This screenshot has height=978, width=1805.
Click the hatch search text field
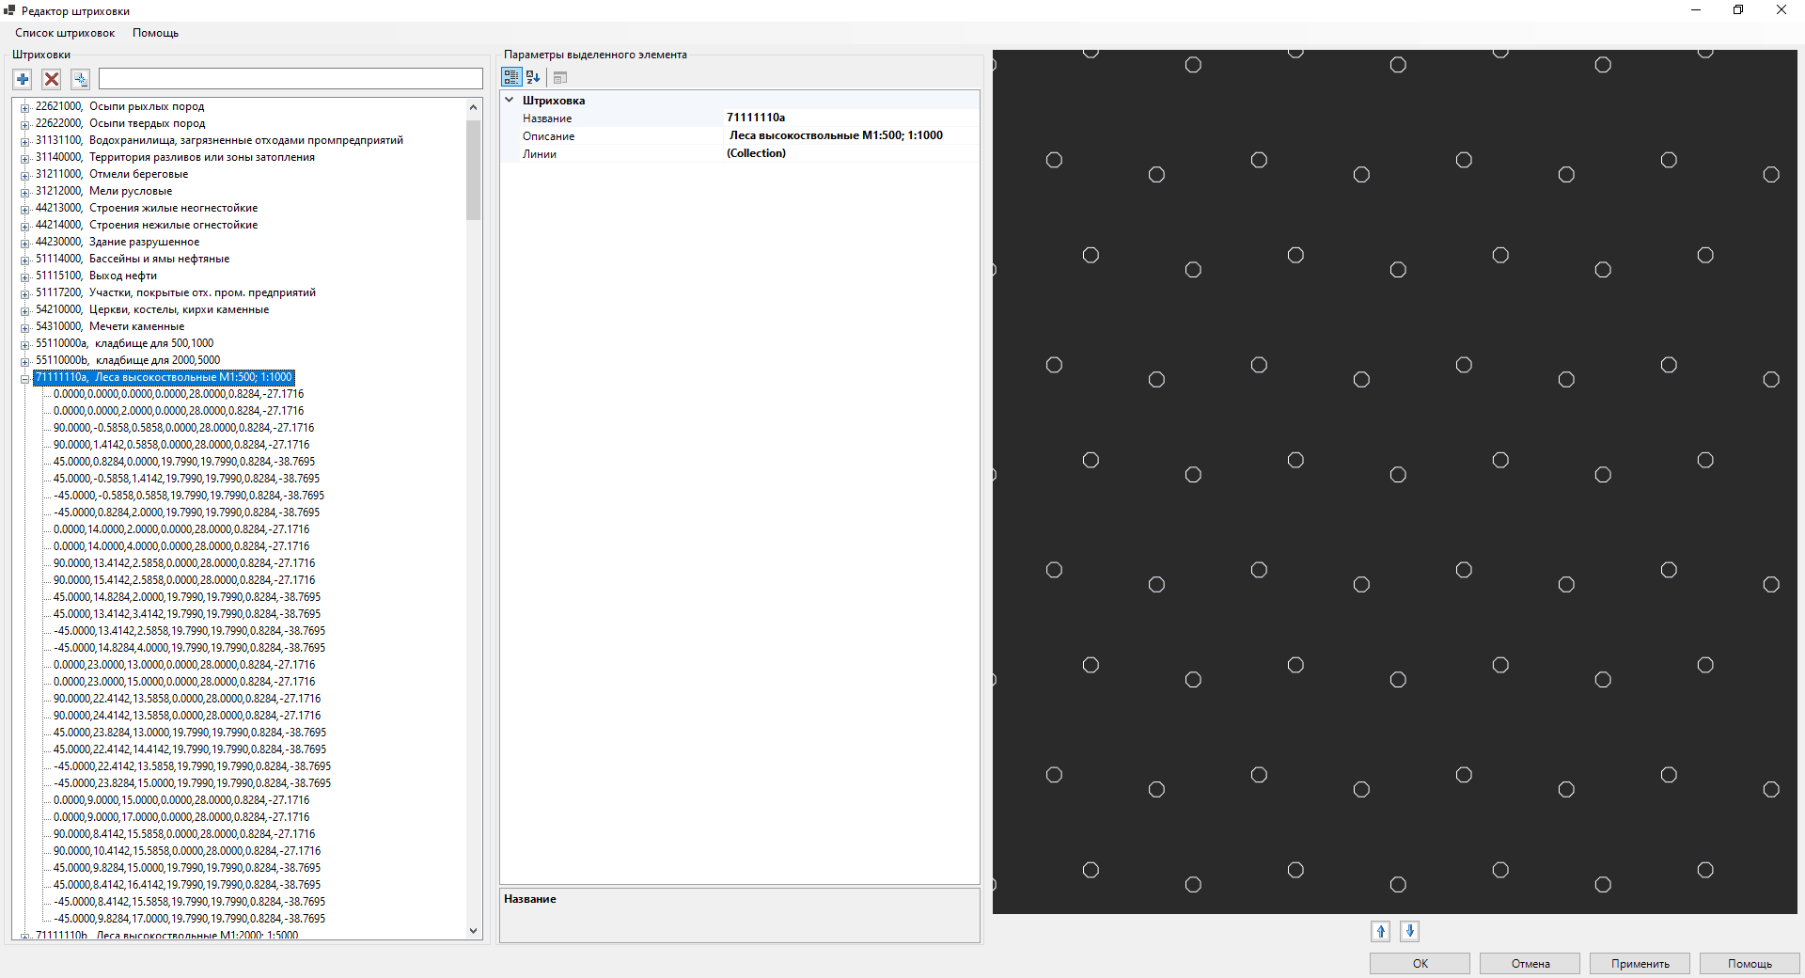pos(290,79)
